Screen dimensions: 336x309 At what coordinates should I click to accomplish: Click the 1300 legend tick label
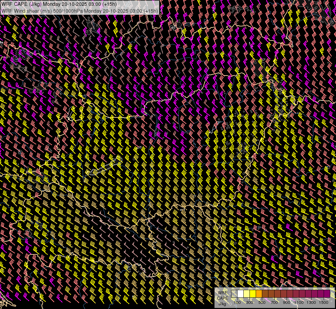tap(311, 302)
